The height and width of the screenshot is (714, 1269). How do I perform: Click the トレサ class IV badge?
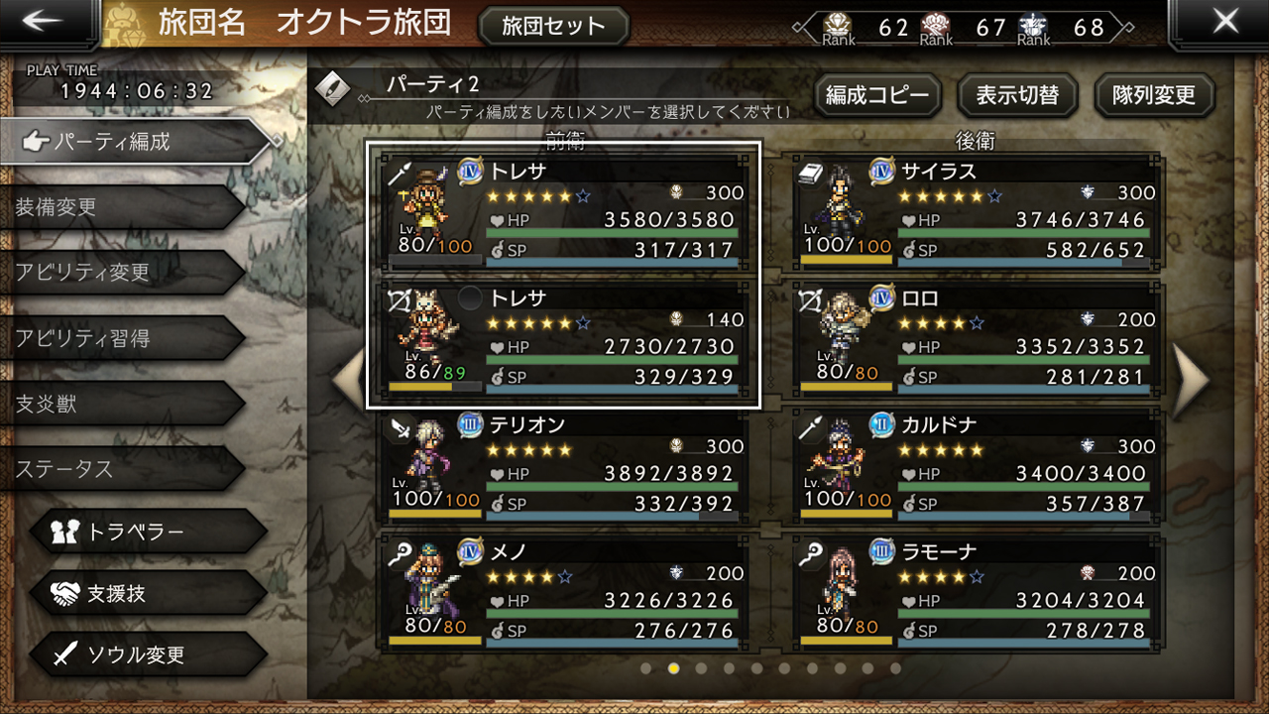471,171
